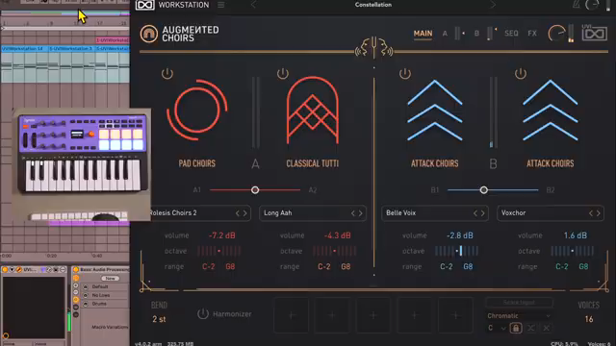Image resolution: width=616 pixels, height=346 pixels.
Task: Toggle the scale lock icon
Action: (516, 328)
